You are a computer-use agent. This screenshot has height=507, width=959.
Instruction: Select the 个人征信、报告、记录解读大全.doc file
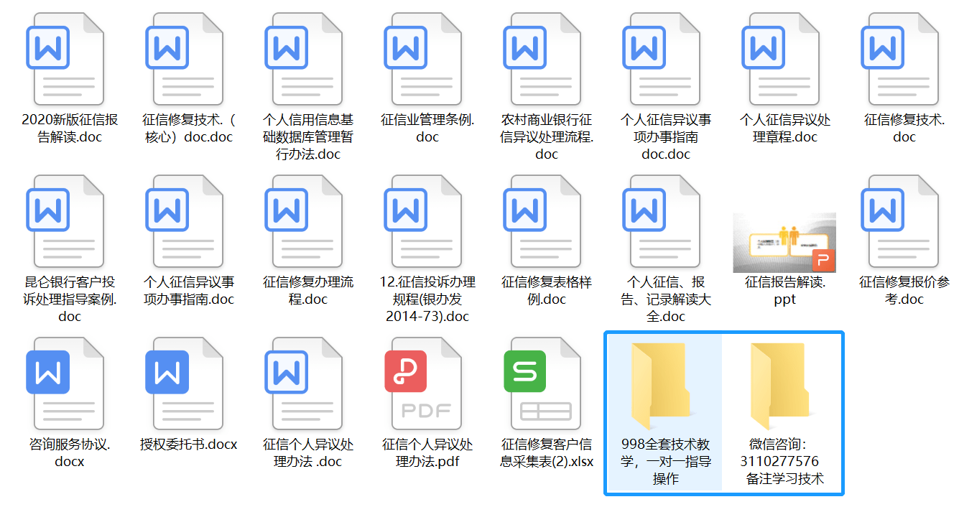(x=666, y=223)
